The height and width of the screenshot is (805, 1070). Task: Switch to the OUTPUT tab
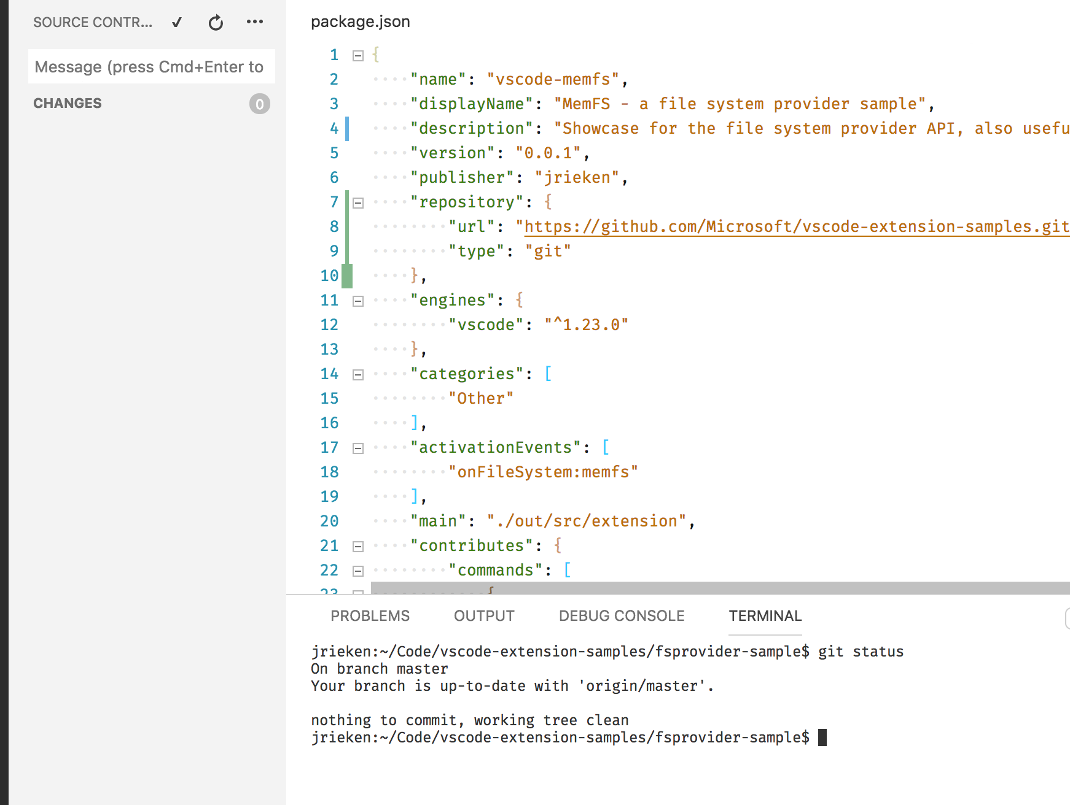pyautogui.click(x=484, y=615)
